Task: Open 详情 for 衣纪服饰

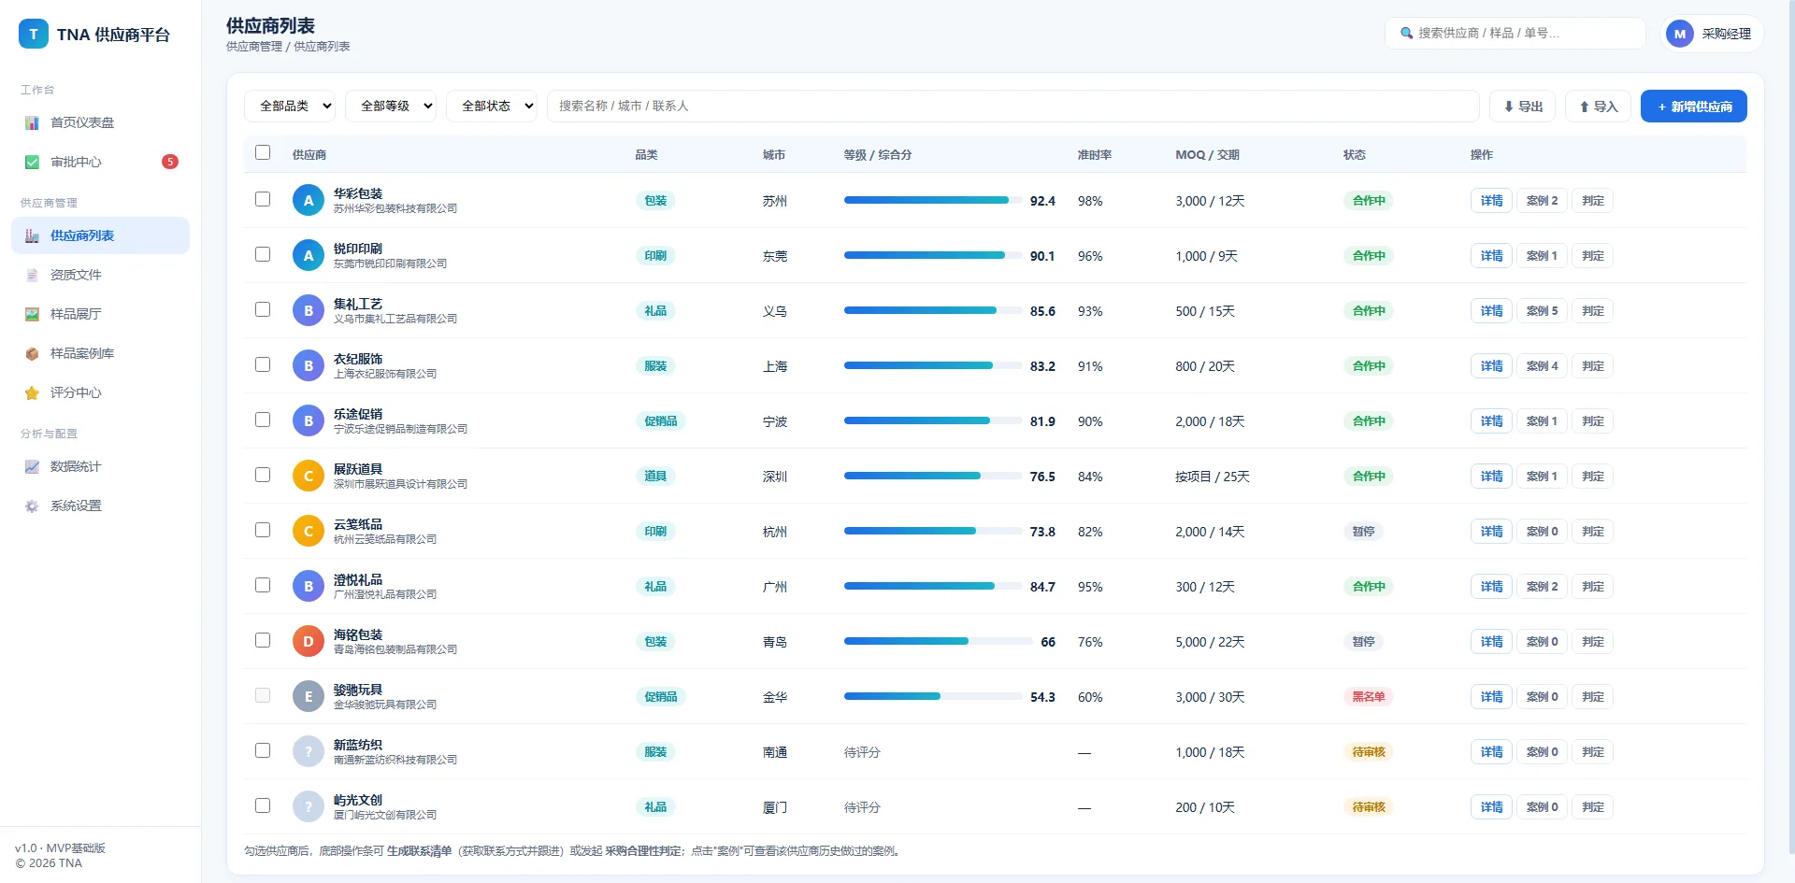Action: [x=1491, y=365]
